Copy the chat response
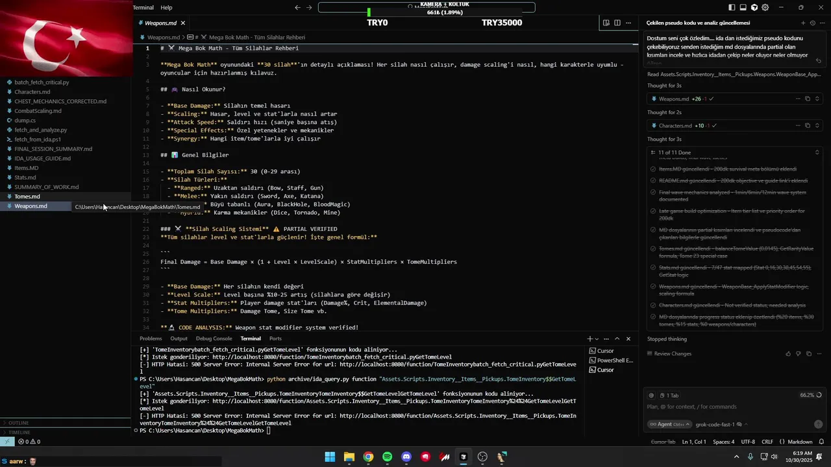The image size is (831, 467). pos(808,353)
